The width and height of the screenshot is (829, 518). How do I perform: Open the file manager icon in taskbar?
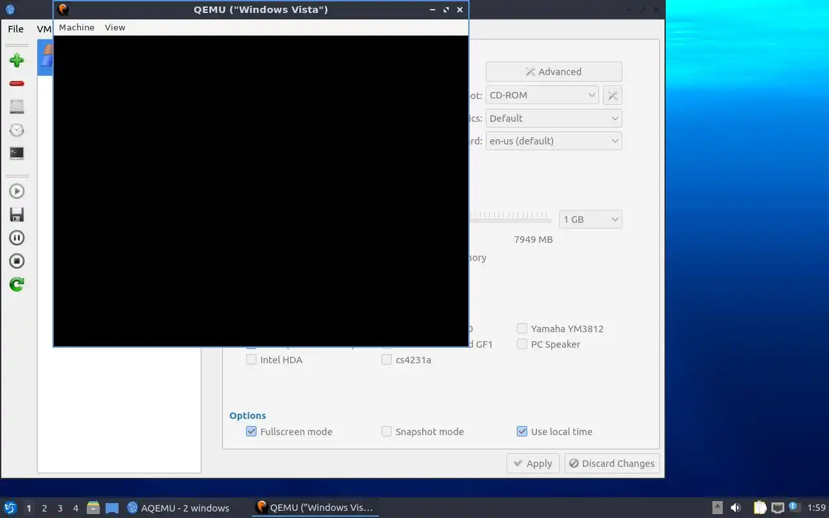tap(93, 508)
